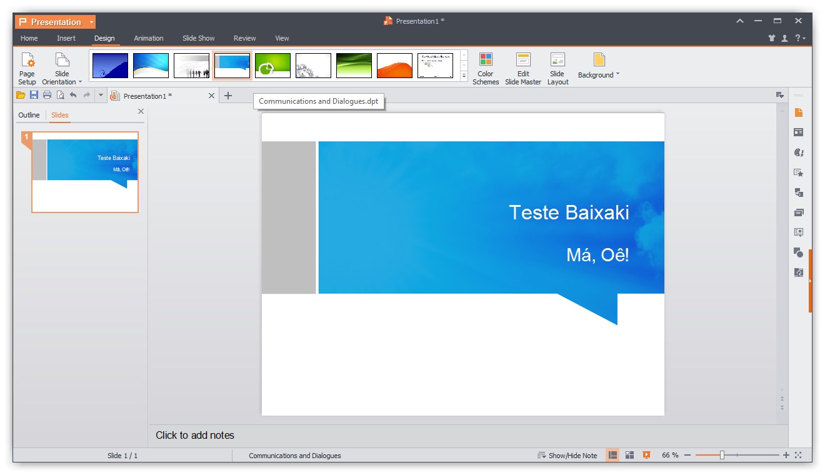Create a new presentation tab with plus button
This screenshot has height=475, width=825.
(x=228, y=96)
